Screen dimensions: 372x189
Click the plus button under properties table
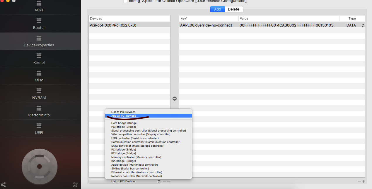coord(364,181)
